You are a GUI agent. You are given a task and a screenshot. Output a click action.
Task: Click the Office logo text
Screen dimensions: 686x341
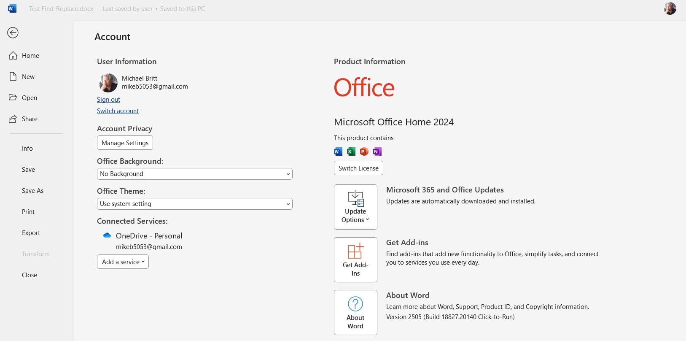364,87
